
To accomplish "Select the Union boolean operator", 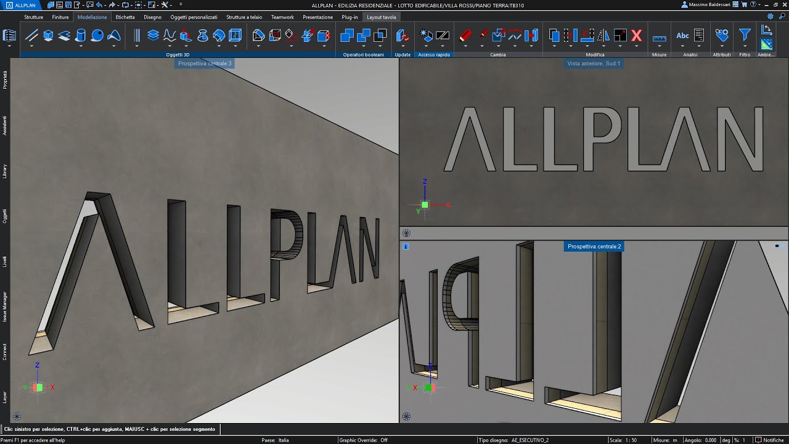I will (x=347, y=36).
